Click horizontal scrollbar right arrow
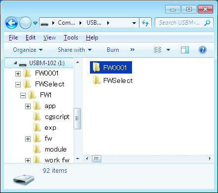Viewport: 218px width, 193px height. coord(210,158)
